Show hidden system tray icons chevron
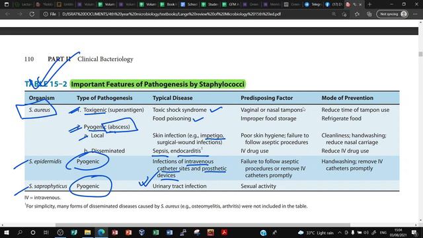Image resolution: width=423 pixels, height=238 pixels. tap(339, 233)
